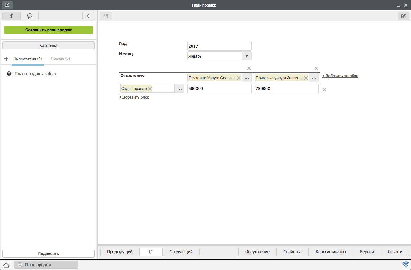Select the Январь month combo box
411x270 pixels.
[x=219, y=56]
